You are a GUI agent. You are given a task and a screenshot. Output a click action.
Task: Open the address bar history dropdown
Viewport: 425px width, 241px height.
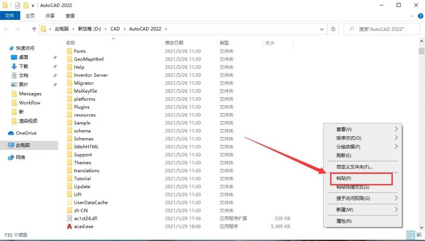click(x=321, y=29)
